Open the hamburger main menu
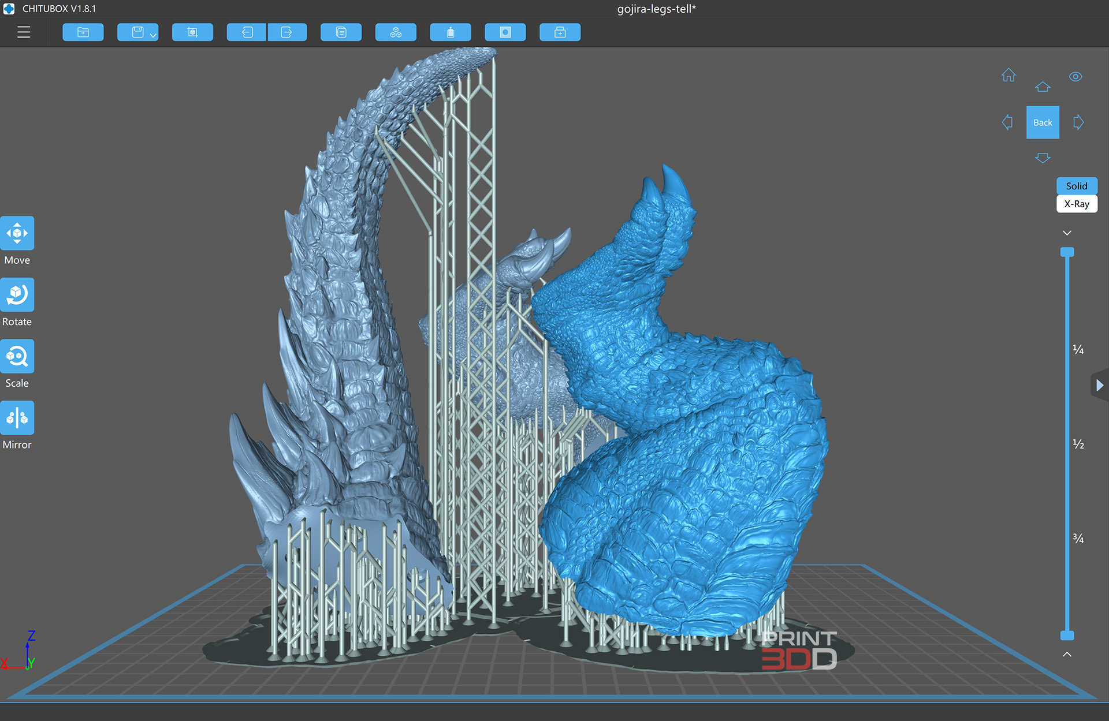Screen dimensions: 1109x721 24,32
